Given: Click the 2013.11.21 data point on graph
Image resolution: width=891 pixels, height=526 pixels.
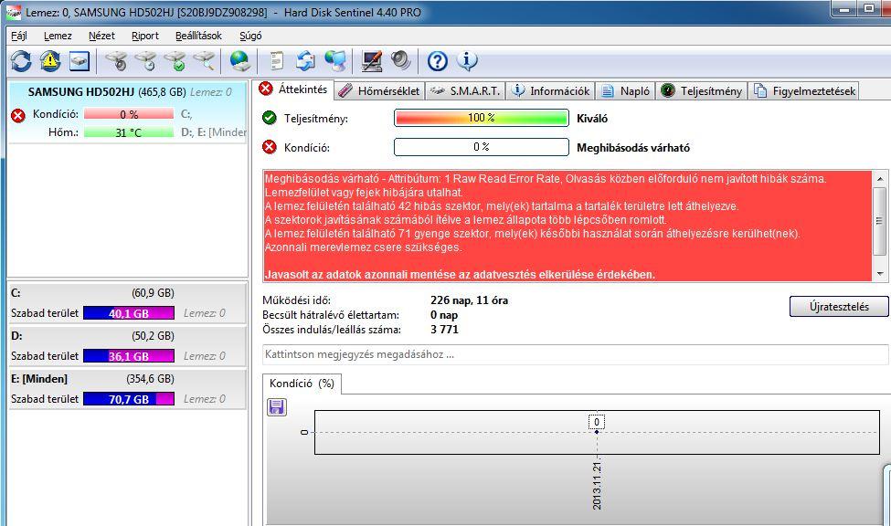Looking at the screenshot, I should click(597, 432).
